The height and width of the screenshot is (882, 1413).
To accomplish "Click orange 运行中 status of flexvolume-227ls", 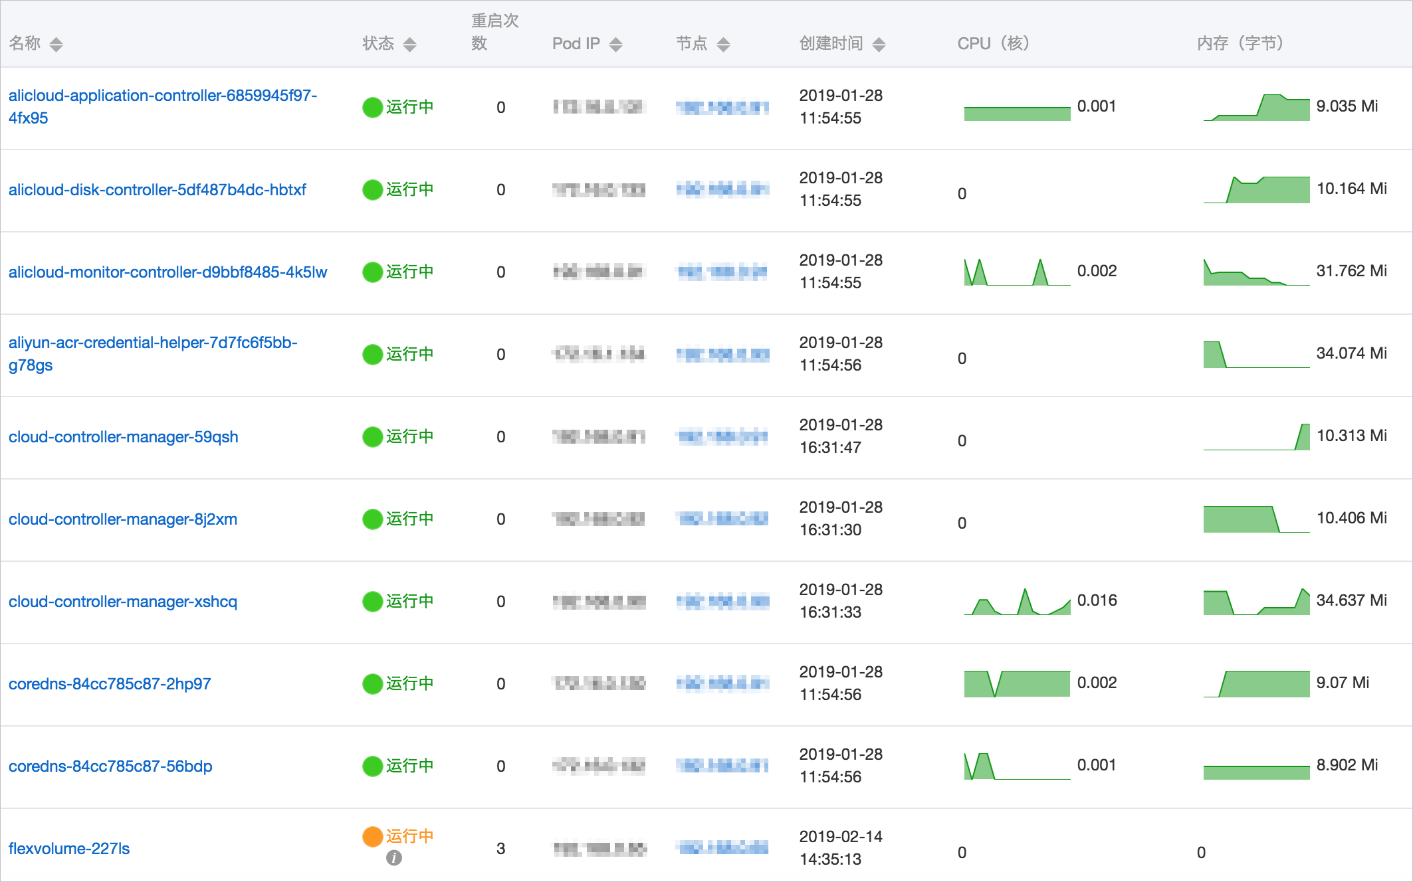I will tap(409, 836).
